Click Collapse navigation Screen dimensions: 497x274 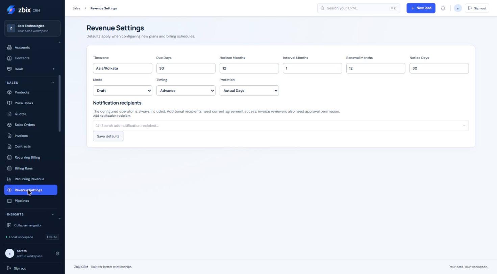(x=25, y=225)
